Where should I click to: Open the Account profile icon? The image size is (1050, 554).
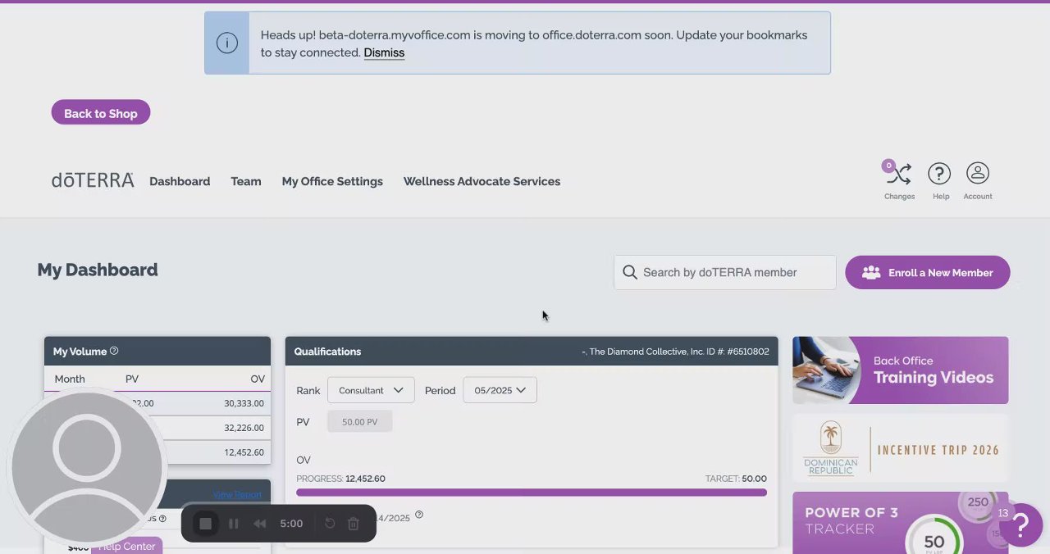[977, 174]
